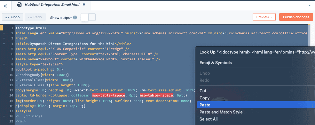Toggle the Show output switch
Screen dimensions: 315x125
click(88, 17)
